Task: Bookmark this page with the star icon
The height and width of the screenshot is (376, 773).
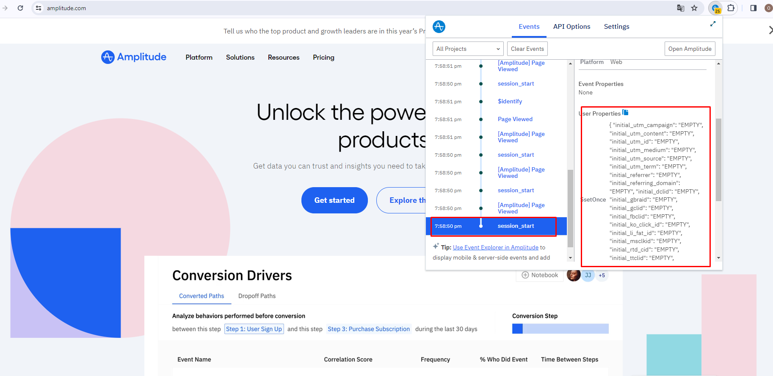Action: 694,8
